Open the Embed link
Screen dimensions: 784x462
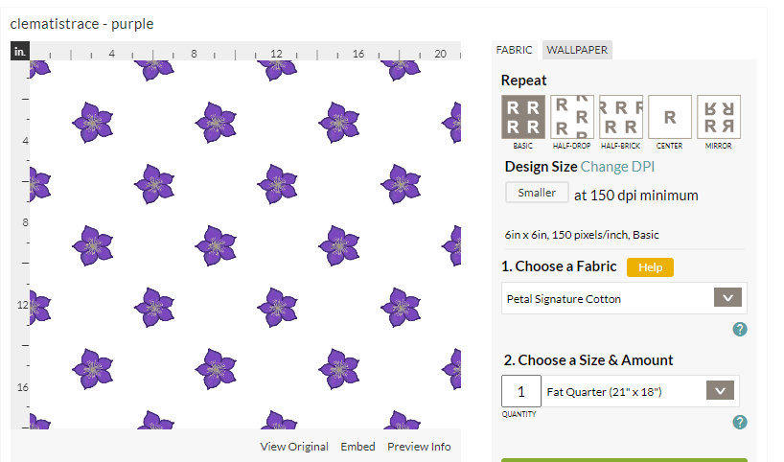pos(357,447)
